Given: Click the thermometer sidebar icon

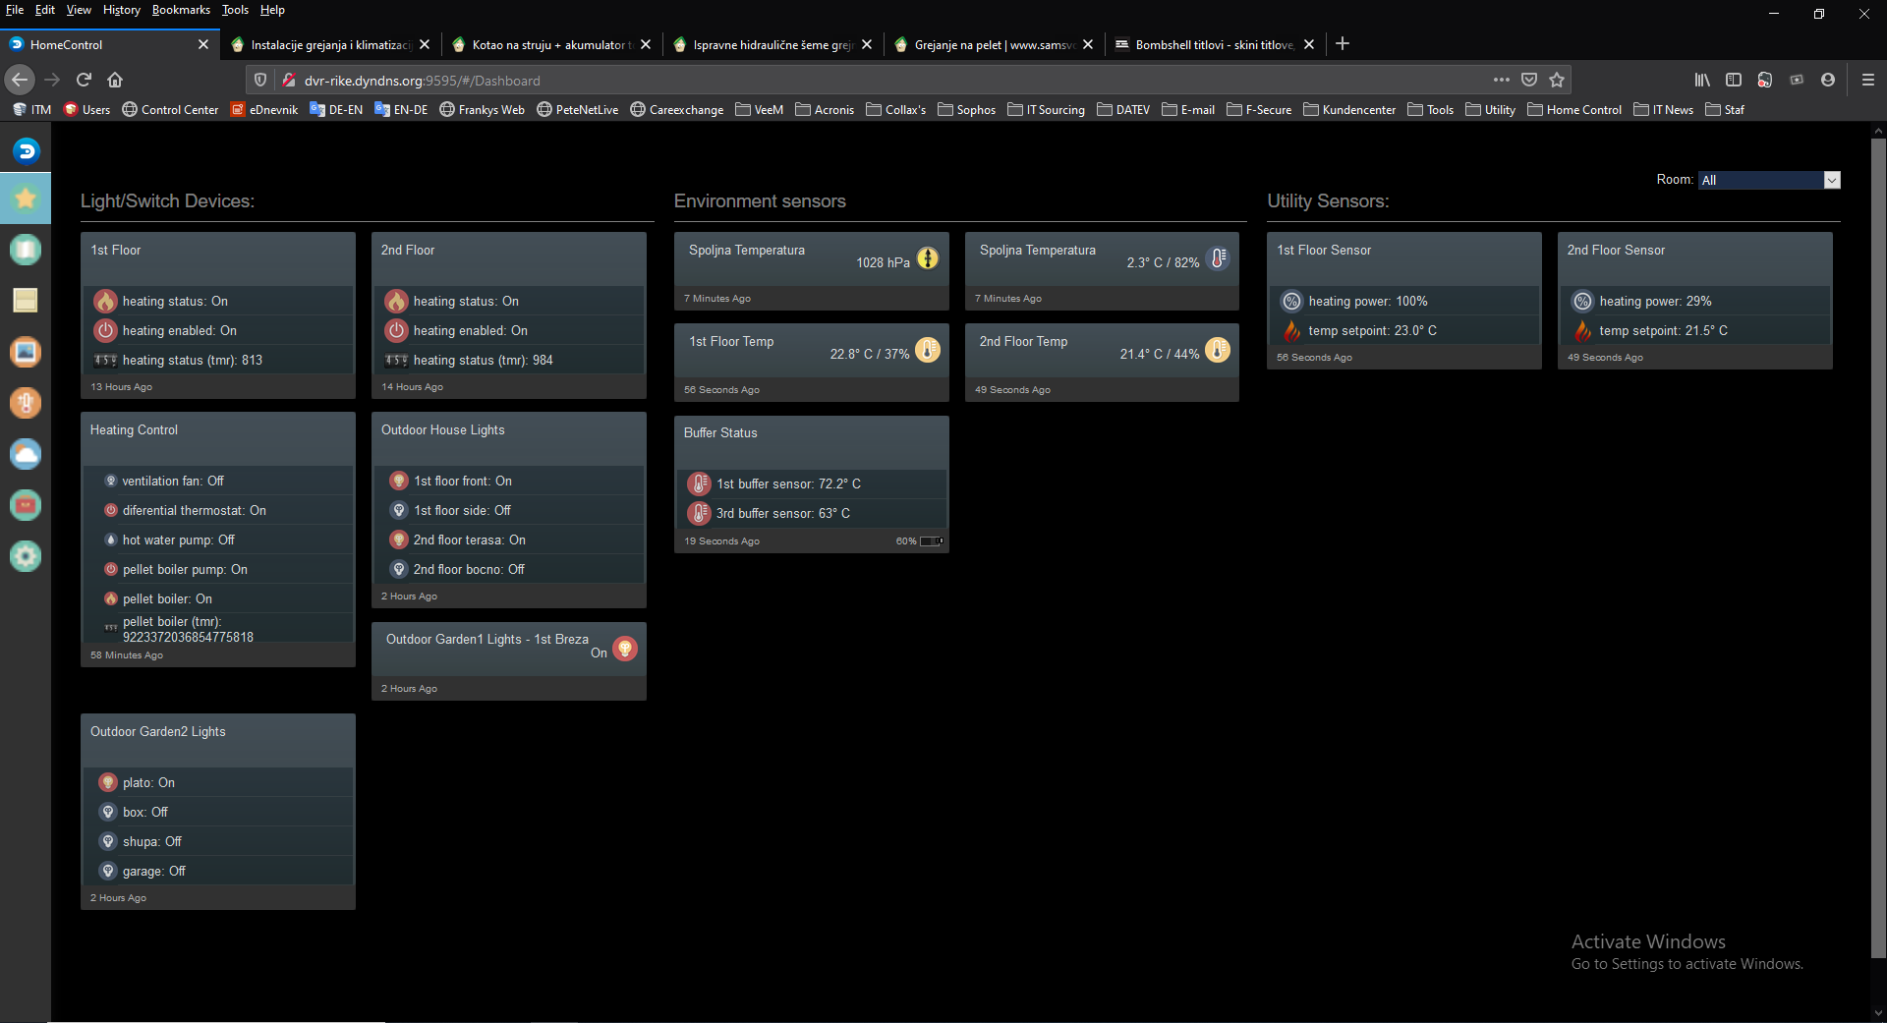Looking at the screenshot, I should click(26, 403).
